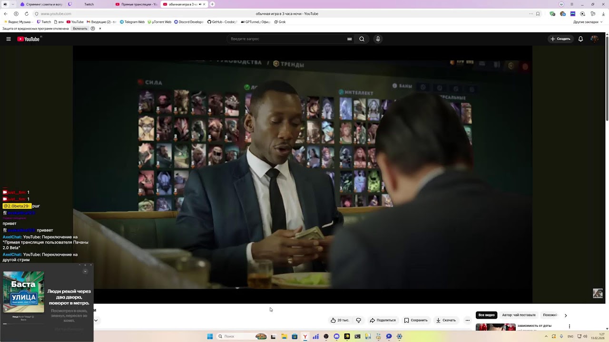Open File Explorer from the taskbar
Viewport: 609px width, 342px height.
(x=284, y=336)
